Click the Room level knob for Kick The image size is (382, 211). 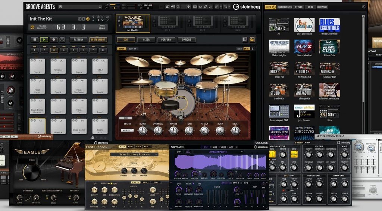143,131
